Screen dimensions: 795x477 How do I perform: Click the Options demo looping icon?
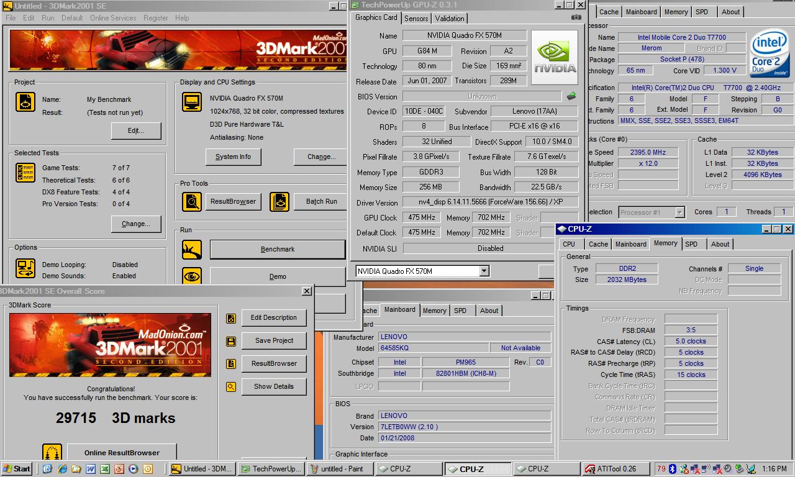coord(25,268)
